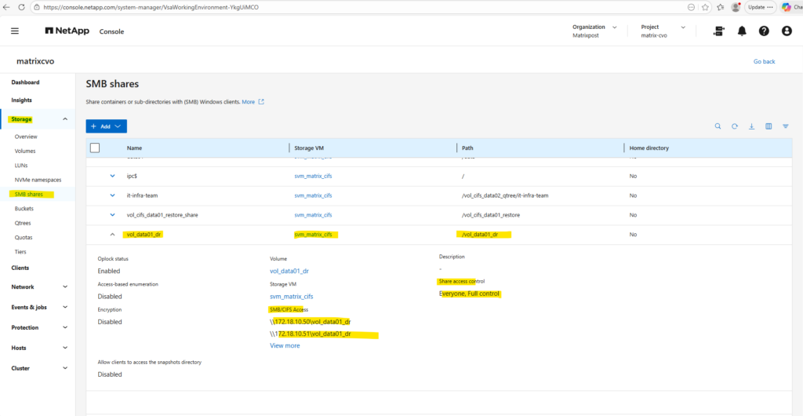Collapse the vol_data01_dr share details
The width and height of the screenshot is (803, 416).
tap(112, 234)
